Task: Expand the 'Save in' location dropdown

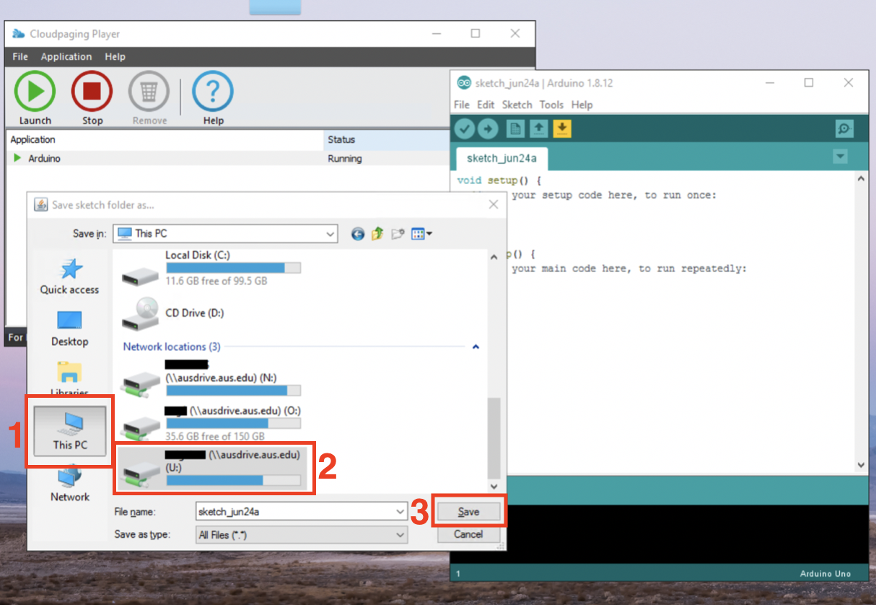Action: click(330, 234)
